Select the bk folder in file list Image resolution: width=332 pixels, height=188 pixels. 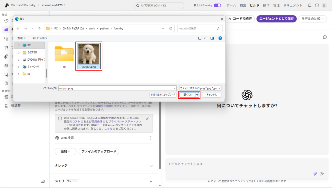(64, 57)
